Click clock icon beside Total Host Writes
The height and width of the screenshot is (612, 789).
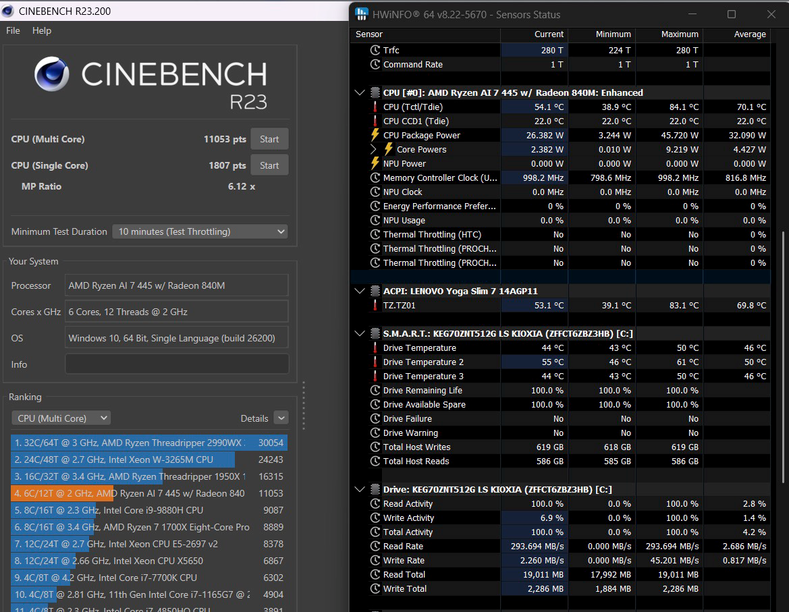pyautogui.click(x=375, y=447)
